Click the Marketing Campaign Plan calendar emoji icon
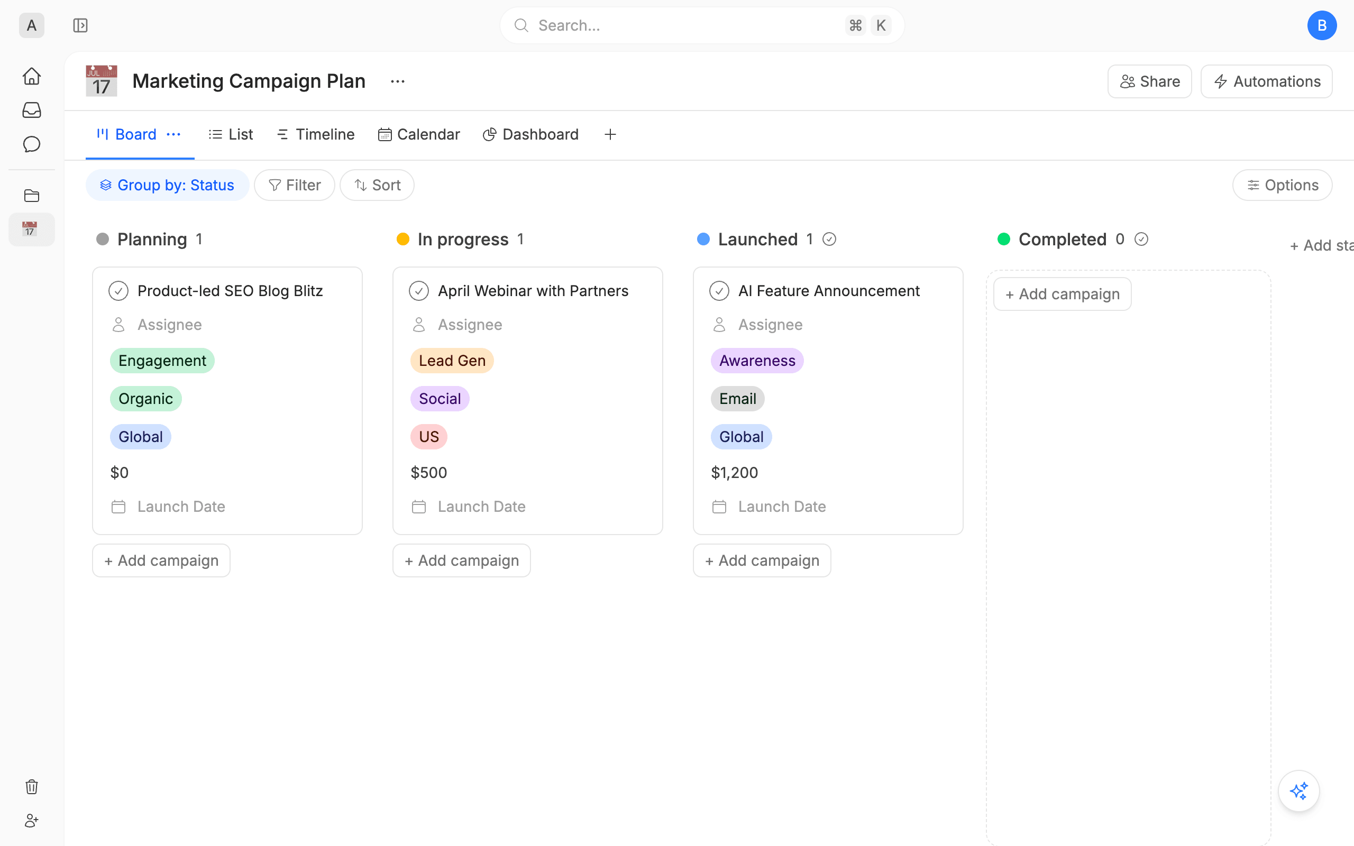The height and width of the screenshot is (846, 1354). 101,81
